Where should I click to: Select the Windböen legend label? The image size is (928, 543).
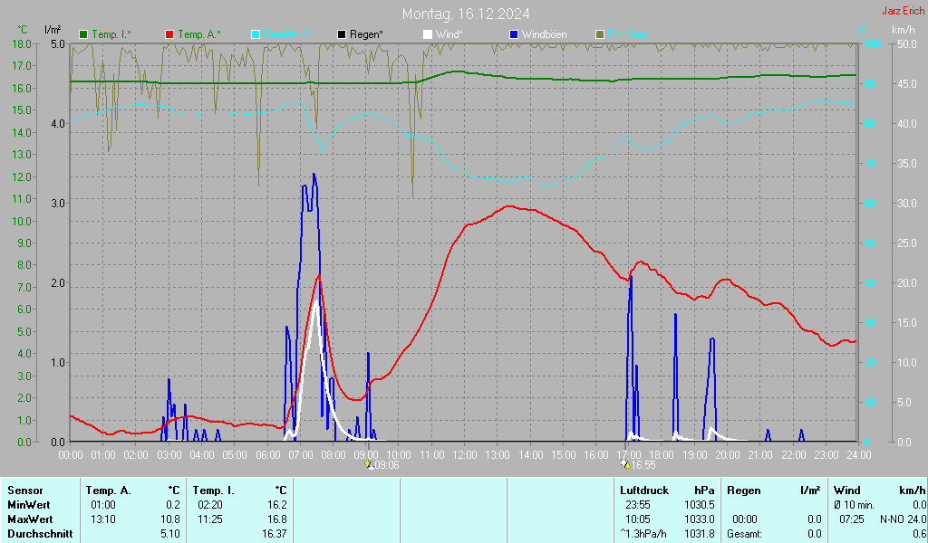(545, 34)
